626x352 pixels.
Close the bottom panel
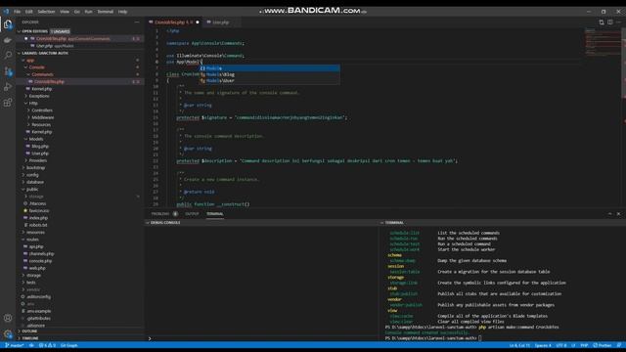click(x=618, y=214)
